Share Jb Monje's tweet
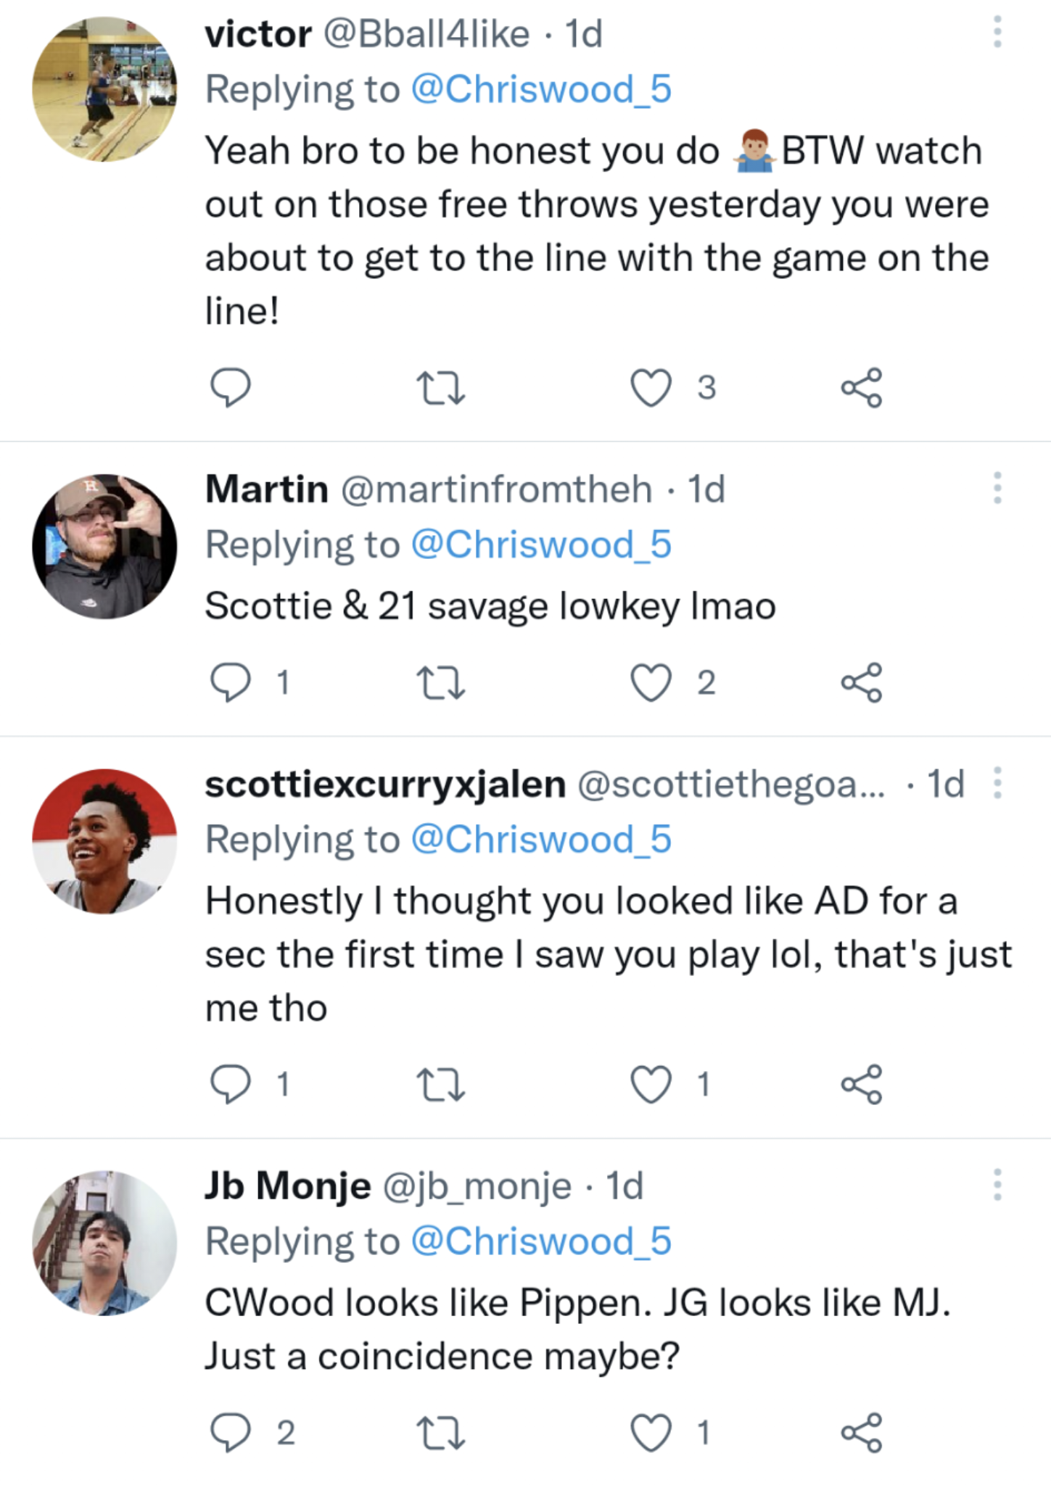The image size is (1051, 1485). [x=862, y=1433]
